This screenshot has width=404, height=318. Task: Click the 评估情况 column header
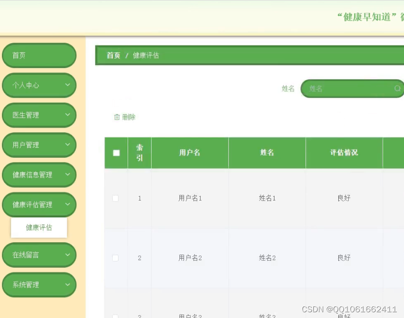(344, 153)
